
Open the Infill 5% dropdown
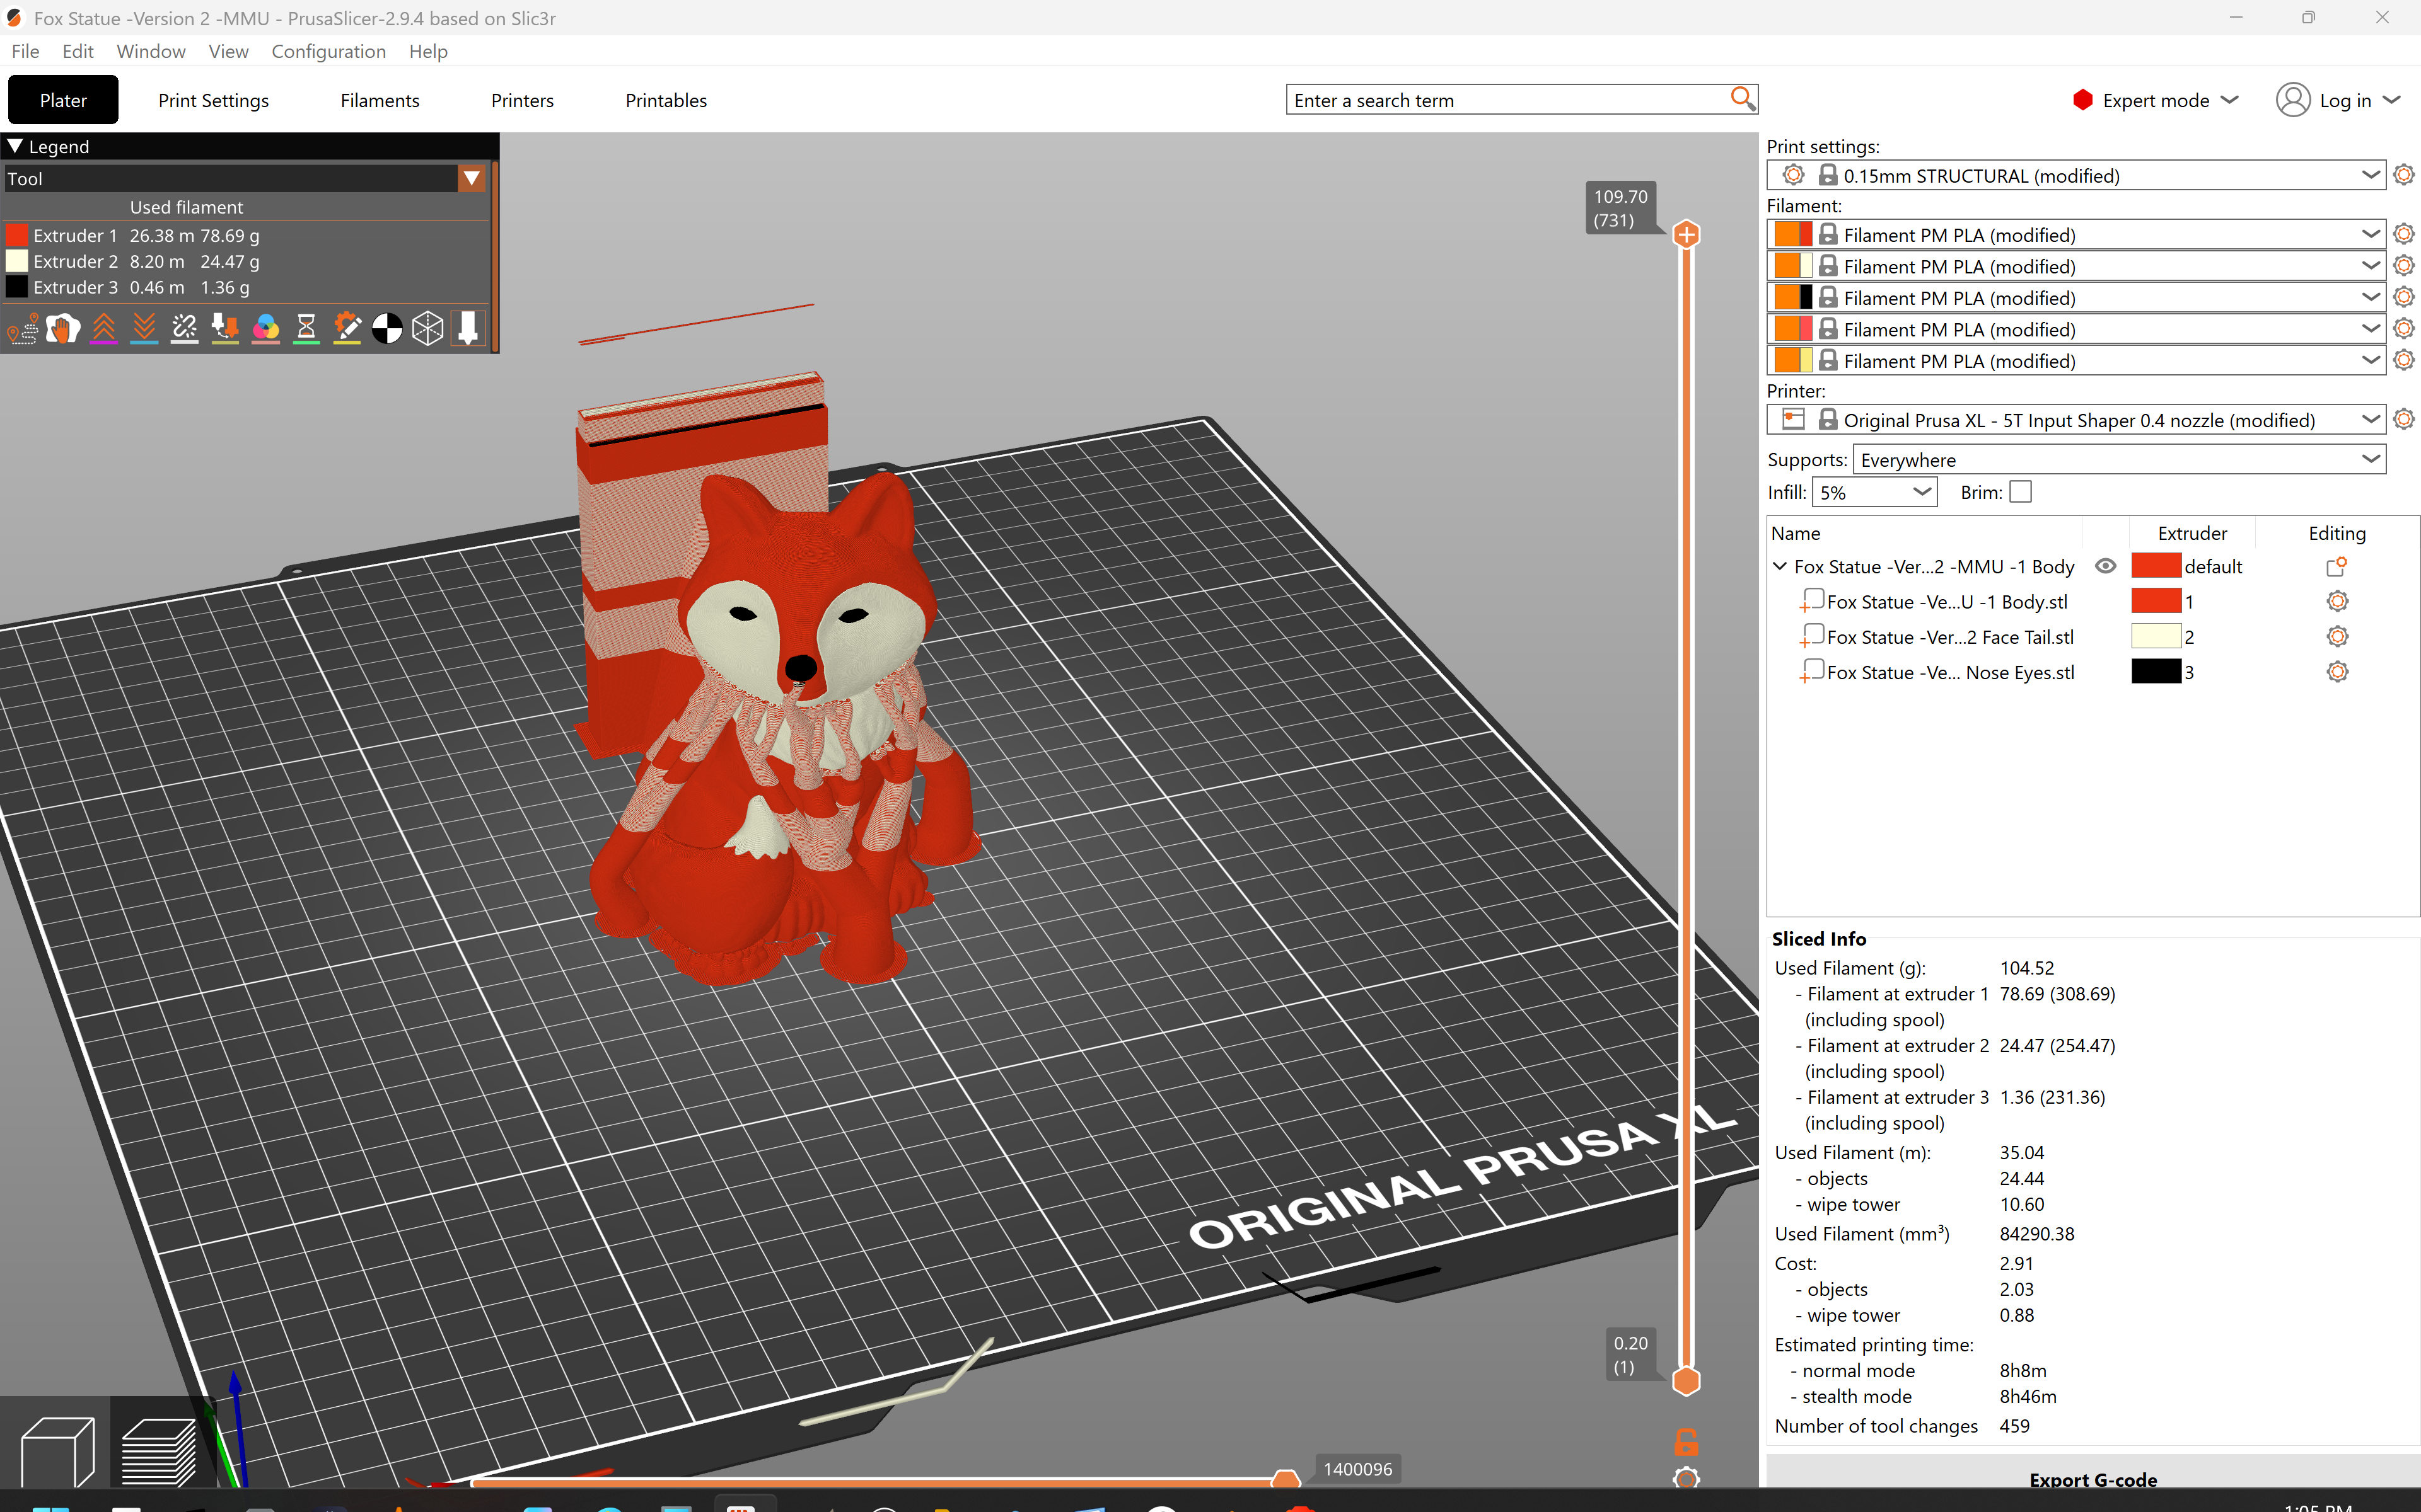tap(1874, 492)
